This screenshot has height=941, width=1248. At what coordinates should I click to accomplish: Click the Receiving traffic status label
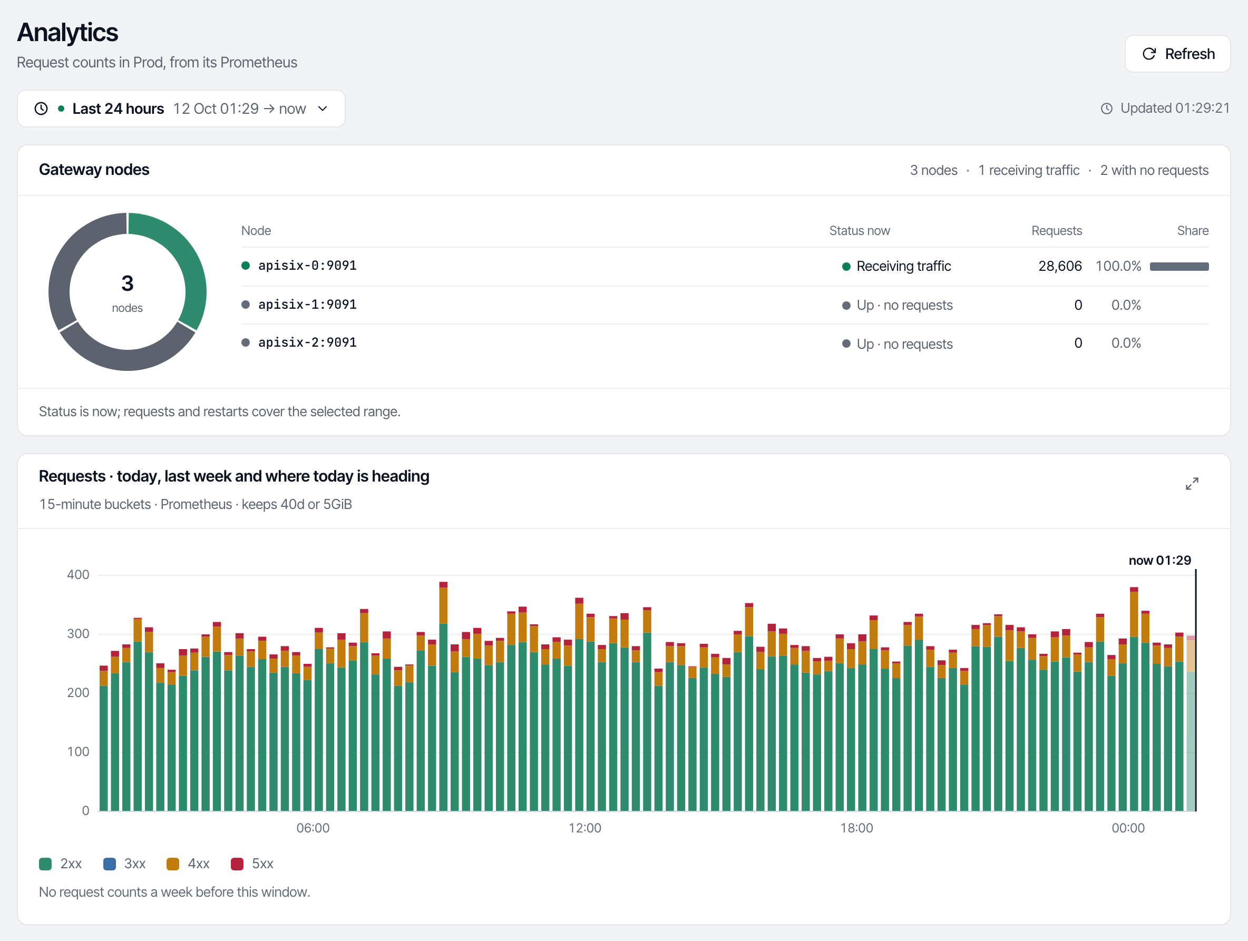tap(903, 266)
